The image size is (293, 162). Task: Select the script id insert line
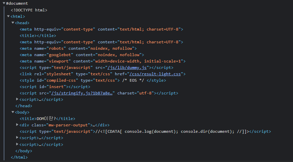coord(55,87)
